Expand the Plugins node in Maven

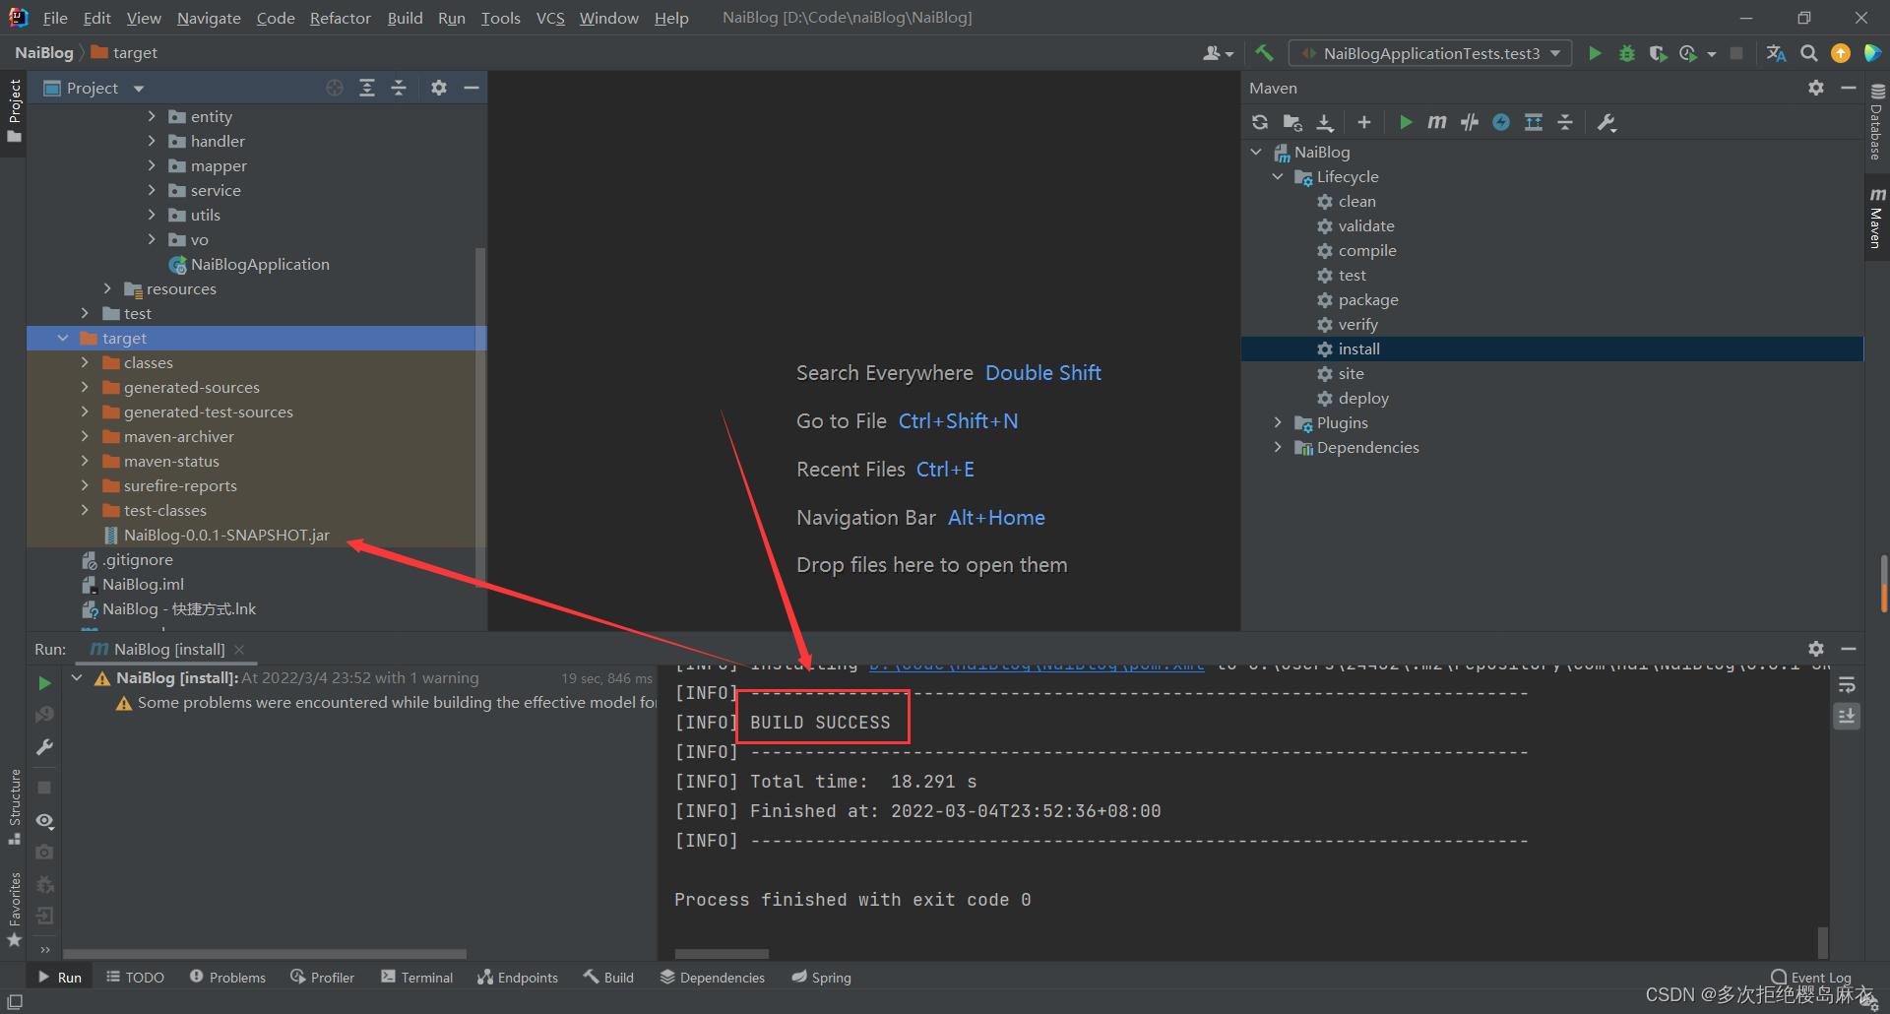(x=1278, y=422)
